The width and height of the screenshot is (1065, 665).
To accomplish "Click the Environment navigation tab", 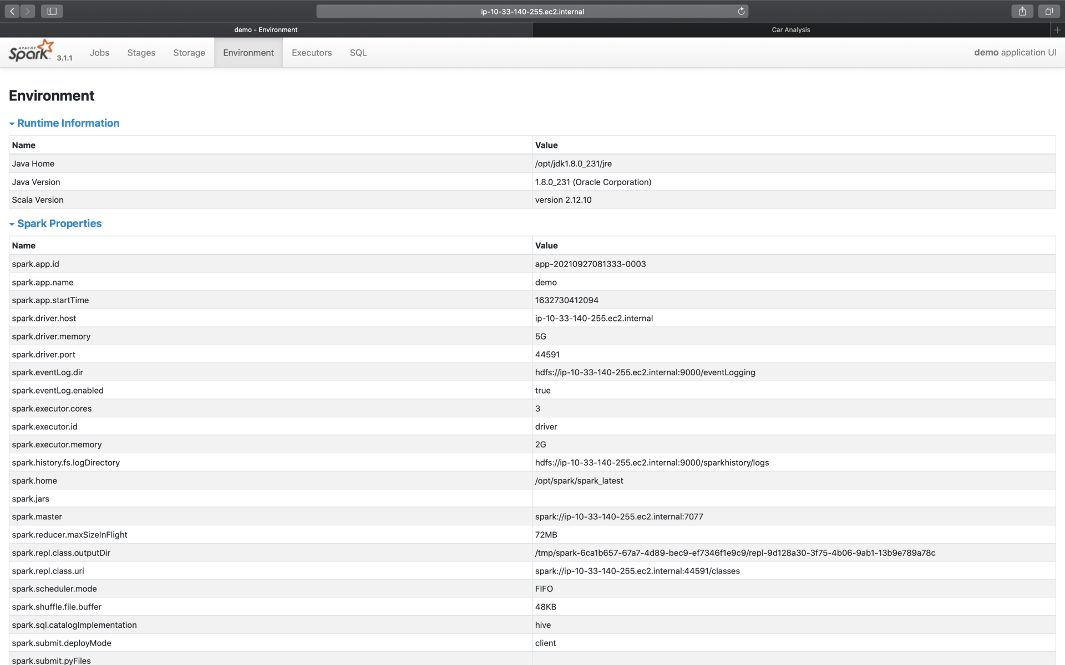I will (248, 53).
